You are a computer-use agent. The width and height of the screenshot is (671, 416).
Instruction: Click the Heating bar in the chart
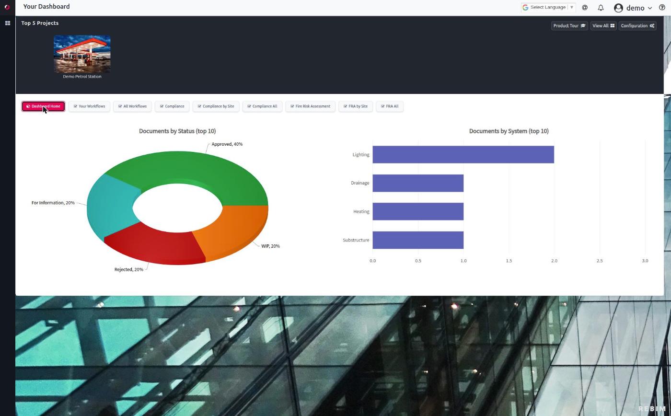418,212
